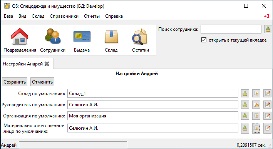Click the Склад_1 entry field
This screenshot has width=273, height=149.
153,94
